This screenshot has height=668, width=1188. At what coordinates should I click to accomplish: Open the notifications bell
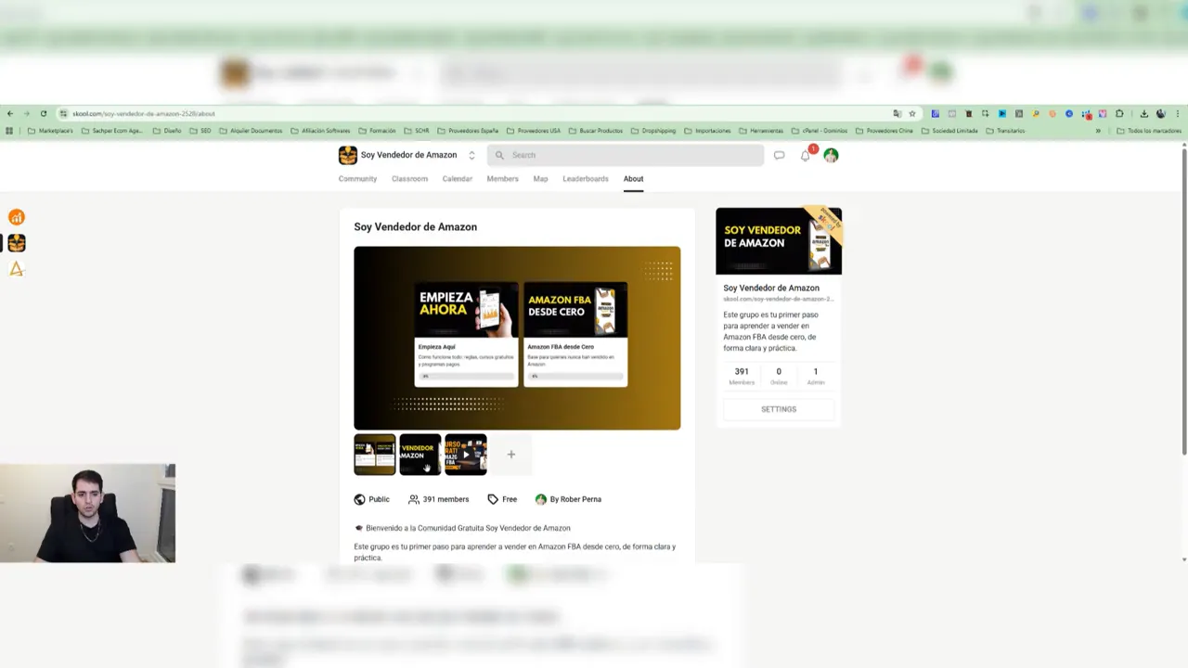click(806, 155)
